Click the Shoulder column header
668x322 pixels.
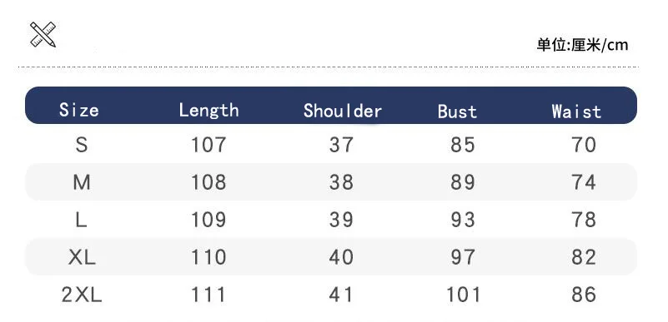click(343, 111)
